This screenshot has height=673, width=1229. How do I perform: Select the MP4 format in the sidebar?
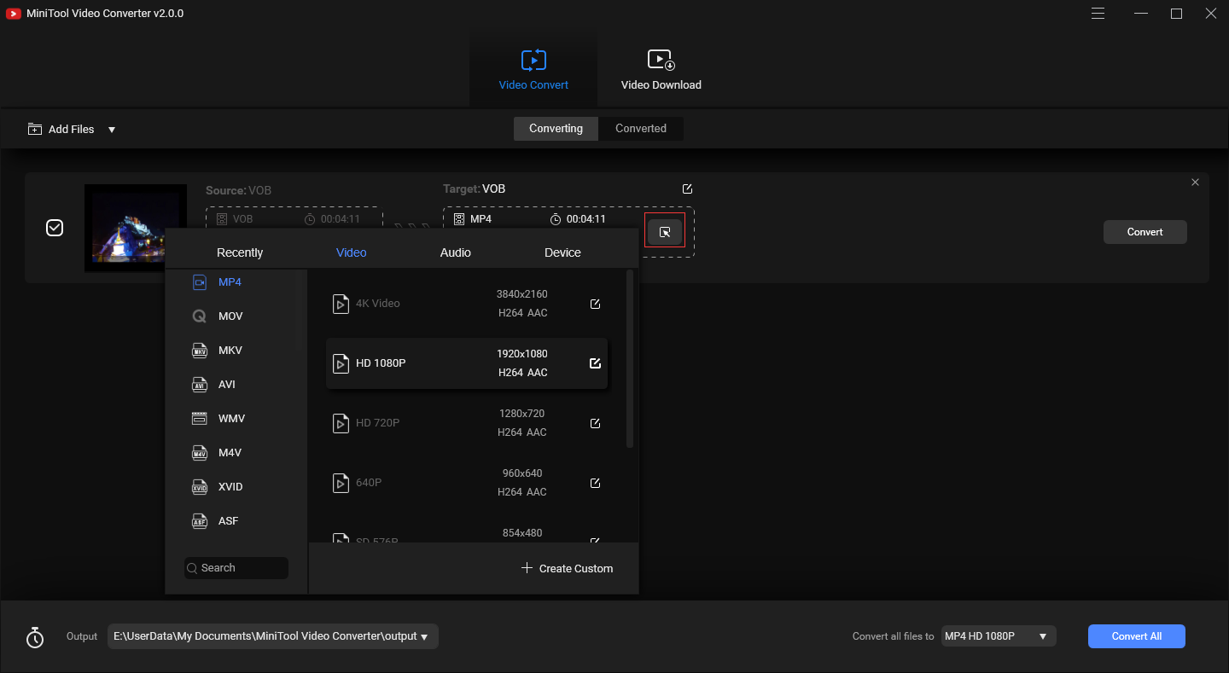tap(230, 281)
